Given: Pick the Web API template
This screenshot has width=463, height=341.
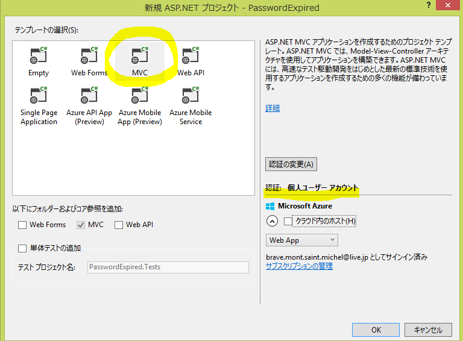Looking at the screenshot, I should (x=191, y=61).
